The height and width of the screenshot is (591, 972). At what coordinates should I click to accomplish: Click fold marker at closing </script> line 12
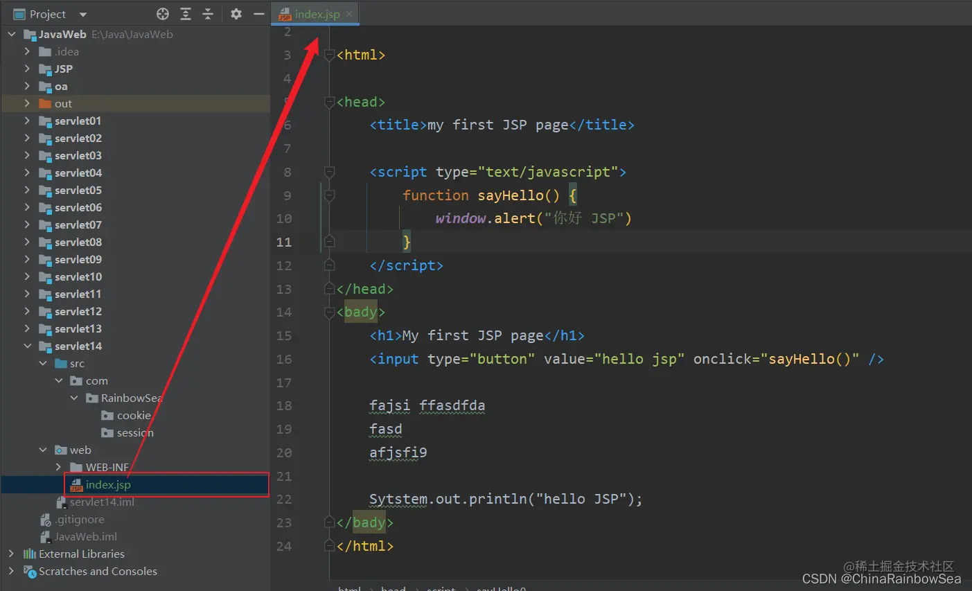(x=330, y=265)
